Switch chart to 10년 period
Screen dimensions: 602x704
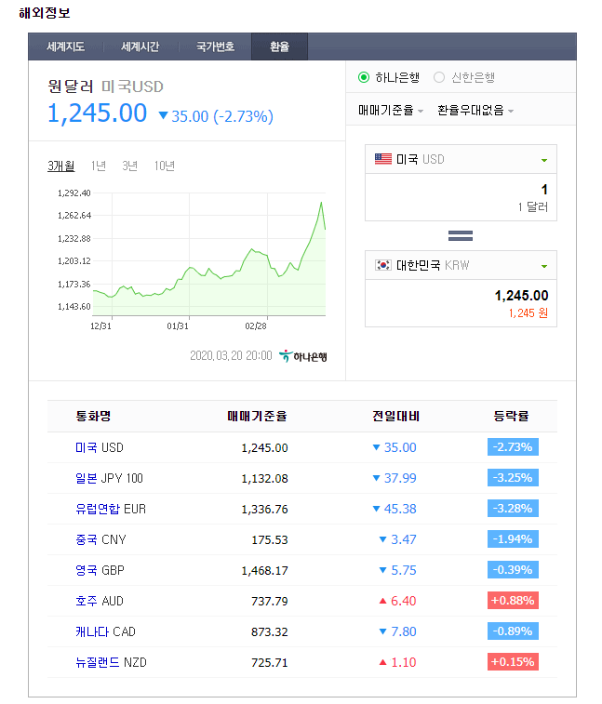[x=164, y=166]
